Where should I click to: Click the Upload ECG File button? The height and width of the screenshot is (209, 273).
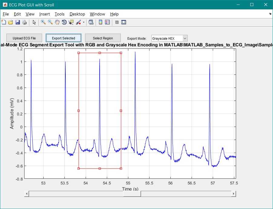pyautogui.click(x=24, y=38)
